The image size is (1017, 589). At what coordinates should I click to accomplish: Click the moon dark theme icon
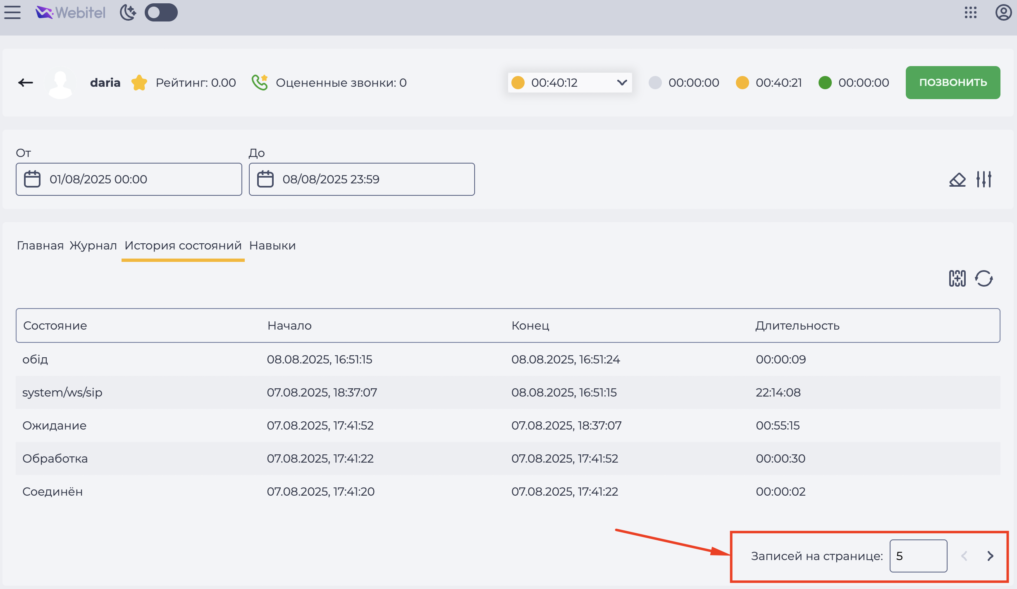click(x=128, y=12)
